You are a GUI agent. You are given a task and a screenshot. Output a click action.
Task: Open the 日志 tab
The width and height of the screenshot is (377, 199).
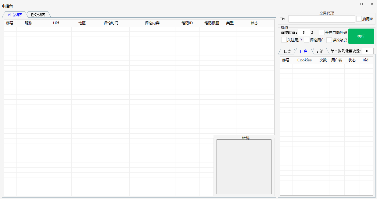pyautogui.click(x=287, y=51)
